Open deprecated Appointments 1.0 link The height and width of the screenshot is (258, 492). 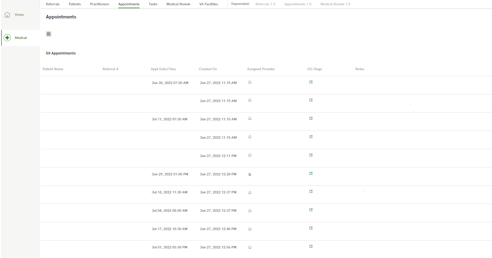coord(298,4)
